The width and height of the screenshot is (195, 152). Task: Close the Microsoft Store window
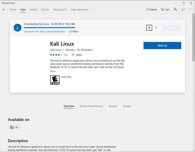pyautogui.click(x=191, y=3)
